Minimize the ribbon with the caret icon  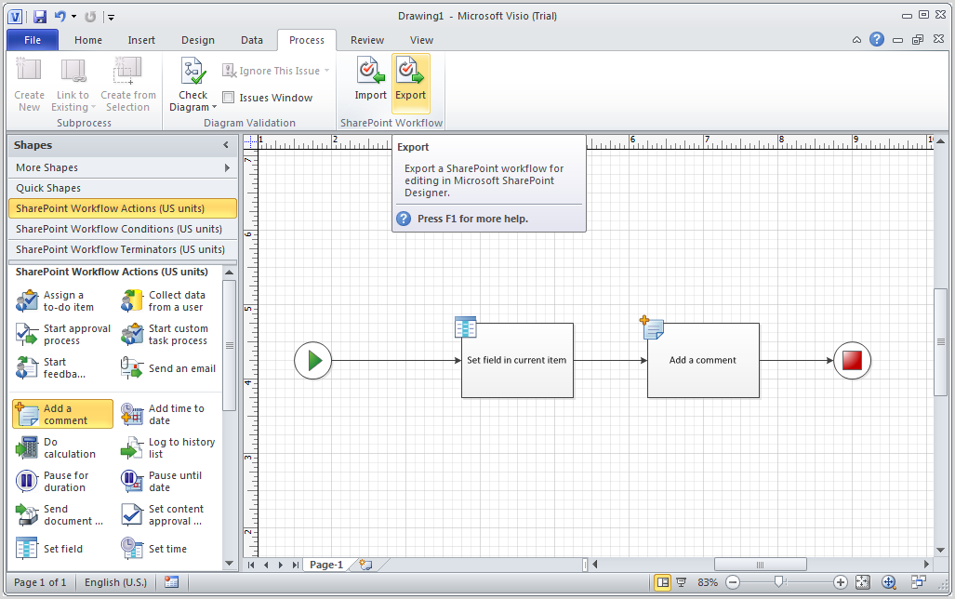point(856,40)
